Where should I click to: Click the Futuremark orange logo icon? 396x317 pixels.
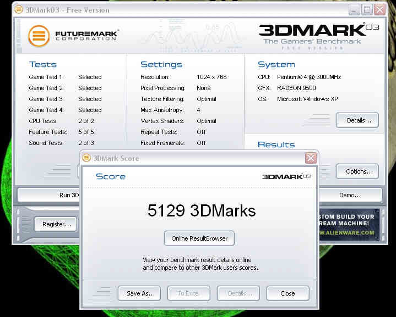39,36
